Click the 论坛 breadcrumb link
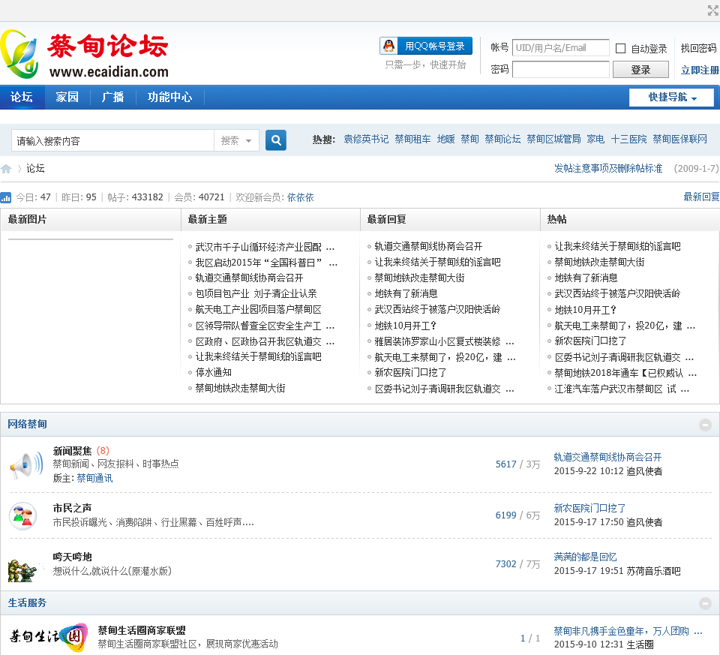 click(35, 169)
